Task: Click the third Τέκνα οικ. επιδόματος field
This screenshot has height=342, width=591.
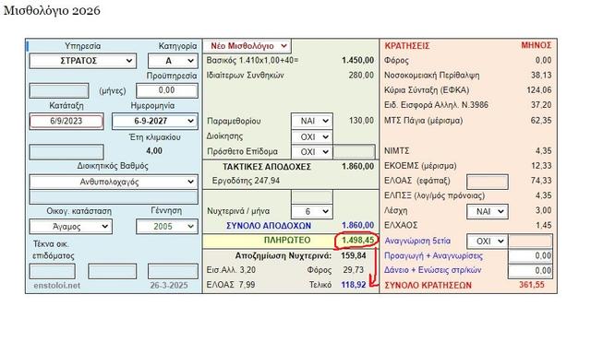Action: click(173, 271)
